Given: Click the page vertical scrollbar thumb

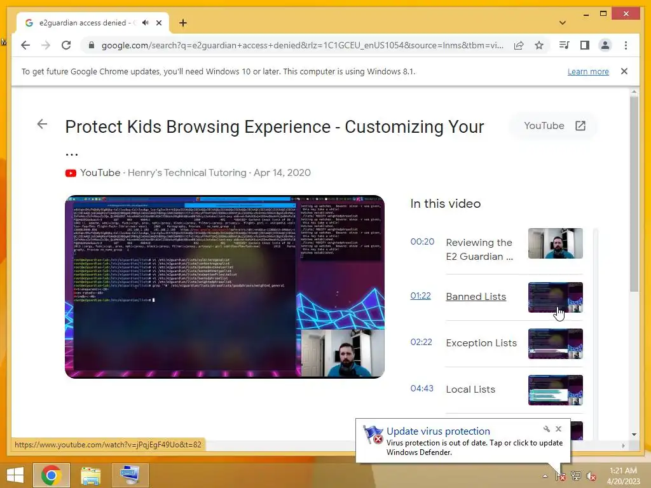Looking at the screenshot, I should (x=634, y=193).
